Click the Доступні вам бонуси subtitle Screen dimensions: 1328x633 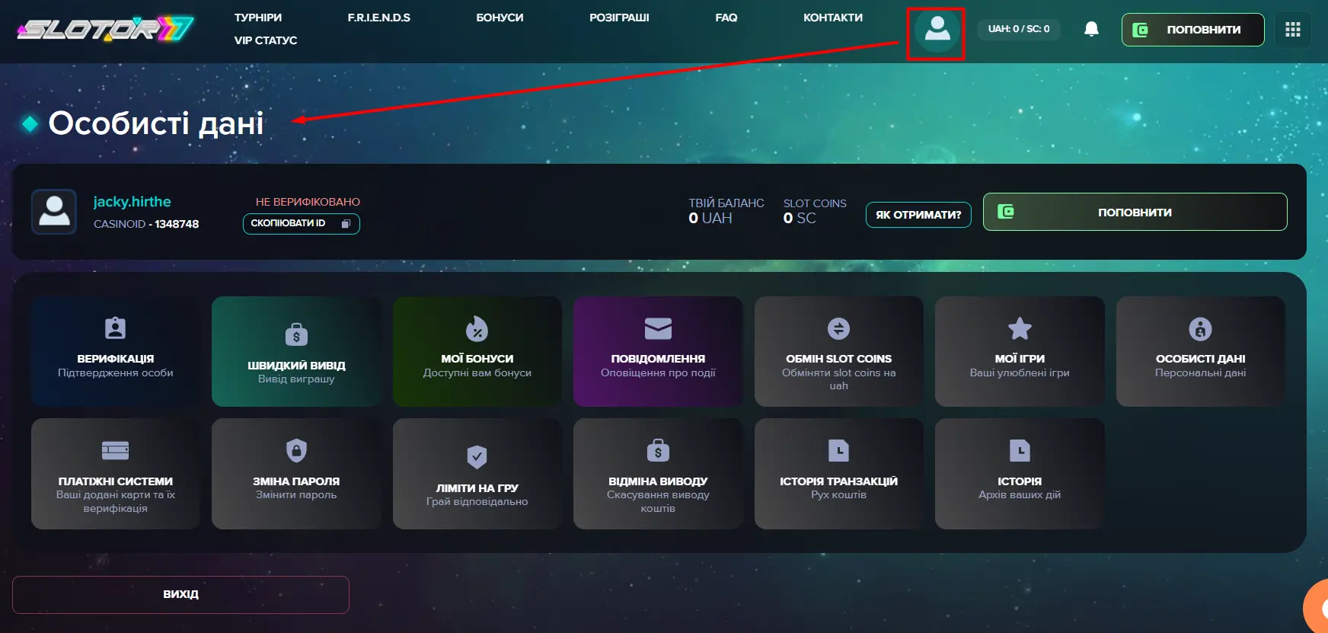pyautogui.click(x=477, y=372)
